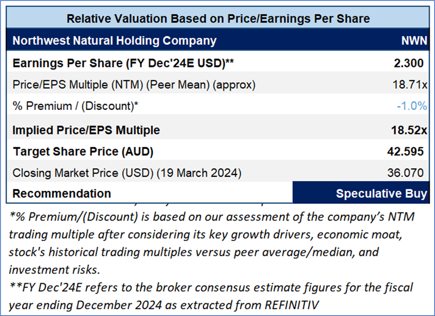Viewport: 435px width, 316px height.
Task: Select the Target Share Price (AUD) label
Action: coord(83,152)
